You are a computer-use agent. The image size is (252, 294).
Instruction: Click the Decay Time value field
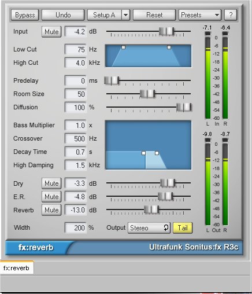[76, 152]
